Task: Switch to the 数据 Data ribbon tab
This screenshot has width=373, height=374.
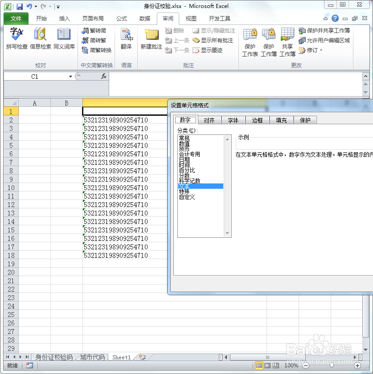Action: tap(145, 19)
